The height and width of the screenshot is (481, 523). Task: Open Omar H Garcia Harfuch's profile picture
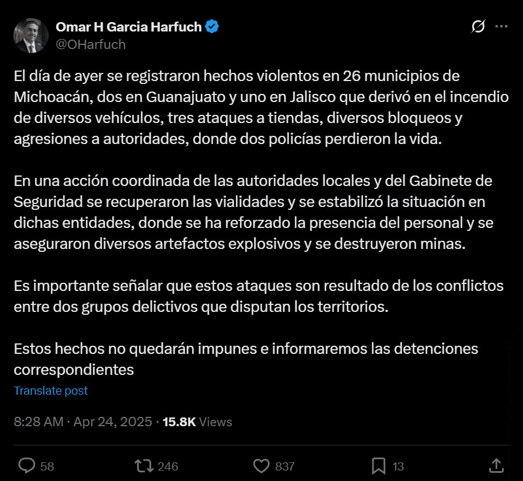pos(31,36)
